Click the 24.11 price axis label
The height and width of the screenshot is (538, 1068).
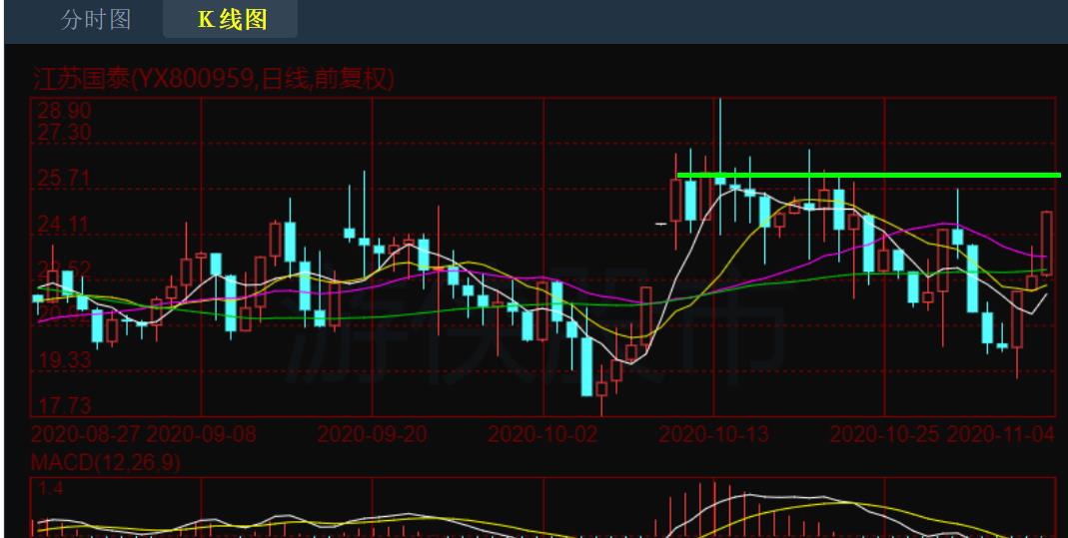point(64,225)
